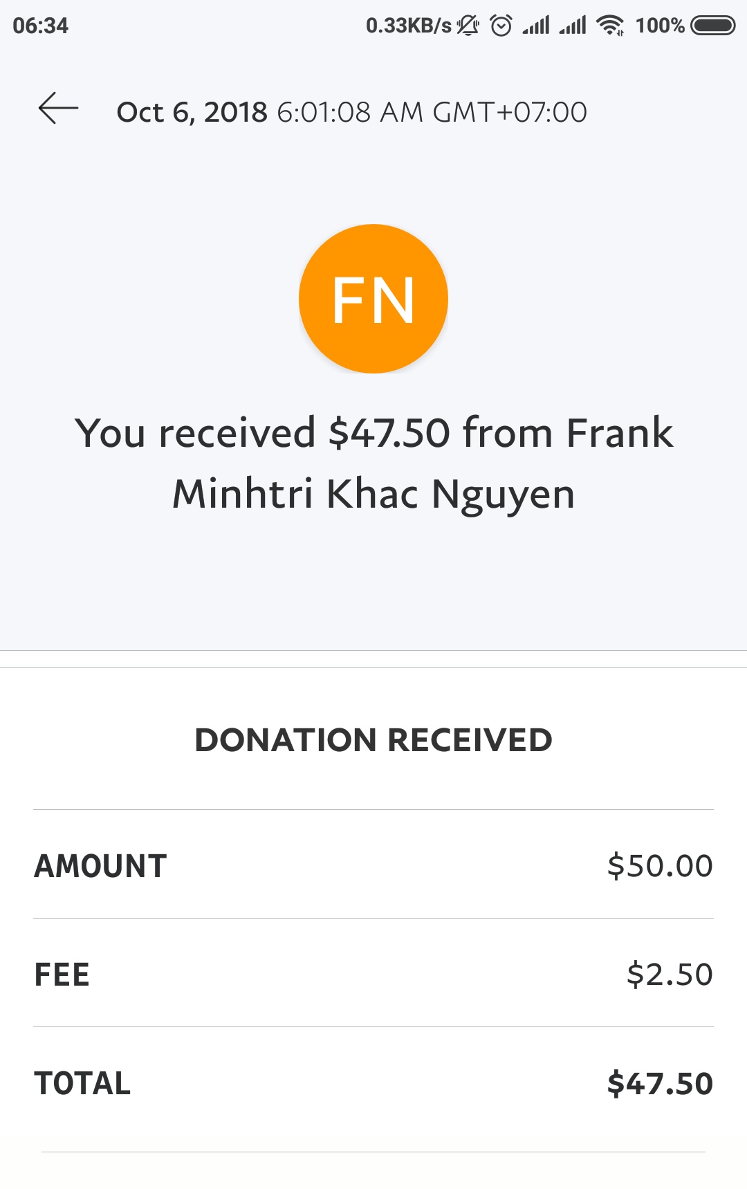Tap the battery icon
747x1189 pixels.
point(713,26)
